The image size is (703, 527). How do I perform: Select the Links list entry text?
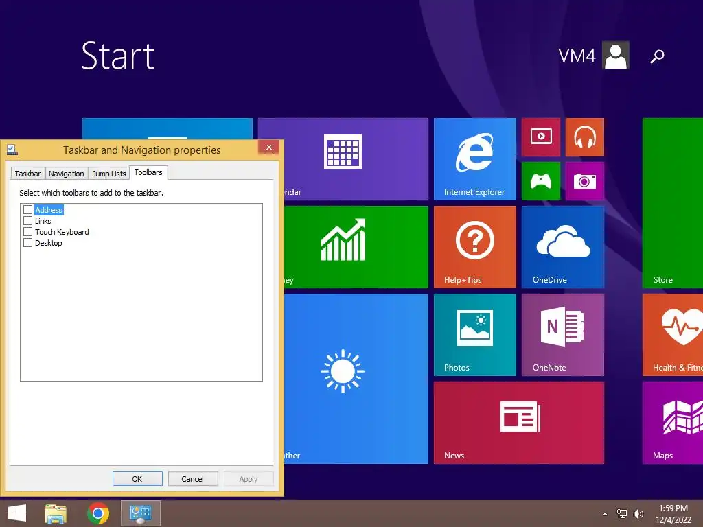point(43,221)
